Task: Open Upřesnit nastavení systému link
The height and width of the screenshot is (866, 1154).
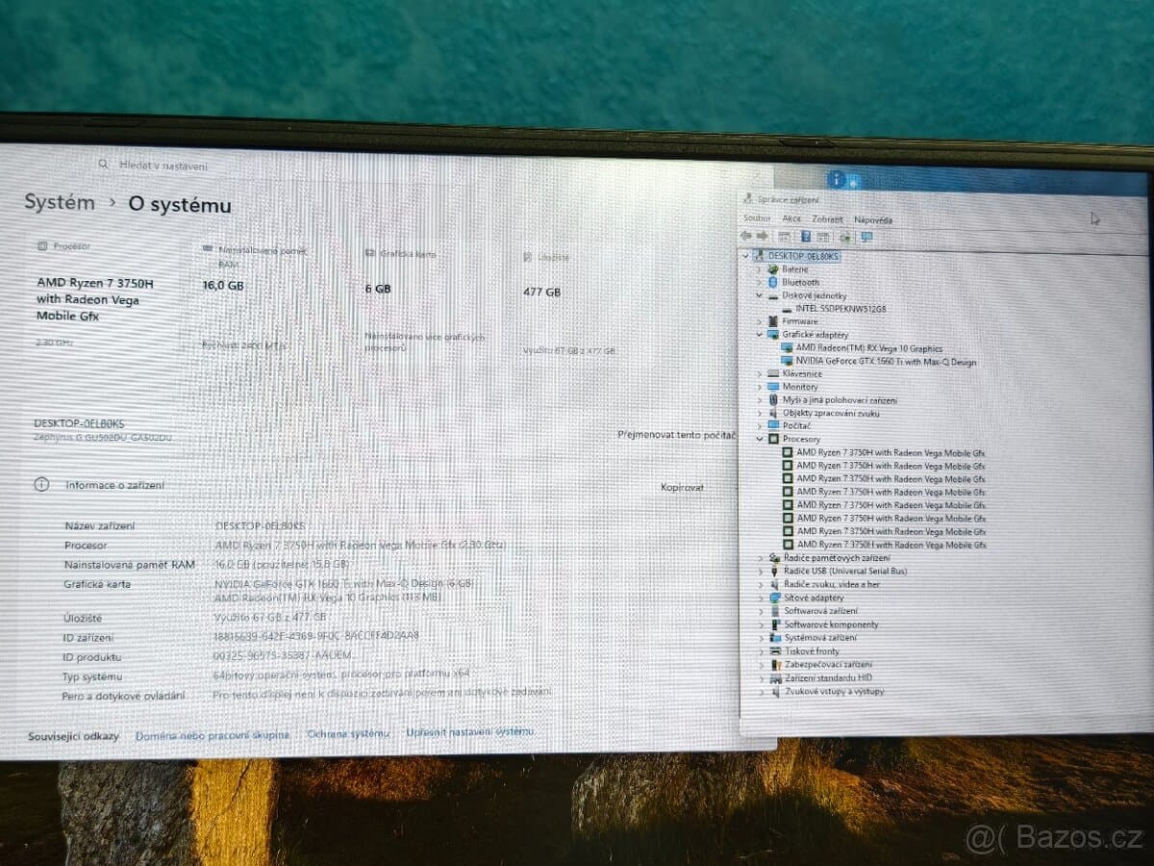Action: click(469, 732)
